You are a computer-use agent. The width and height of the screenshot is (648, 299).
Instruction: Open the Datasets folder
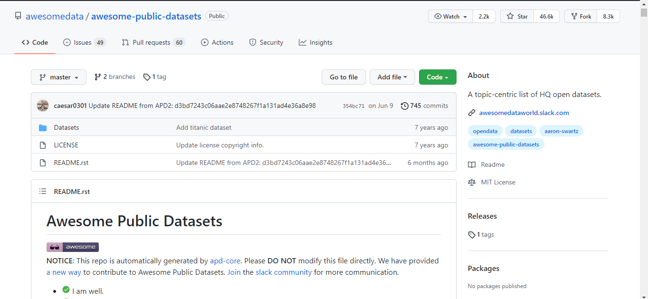click(67, 127)
